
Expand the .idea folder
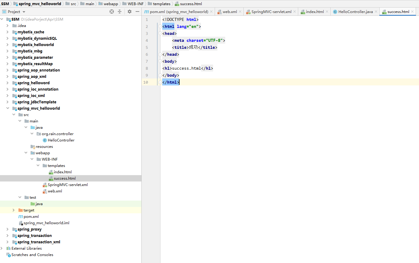(8, 25)
